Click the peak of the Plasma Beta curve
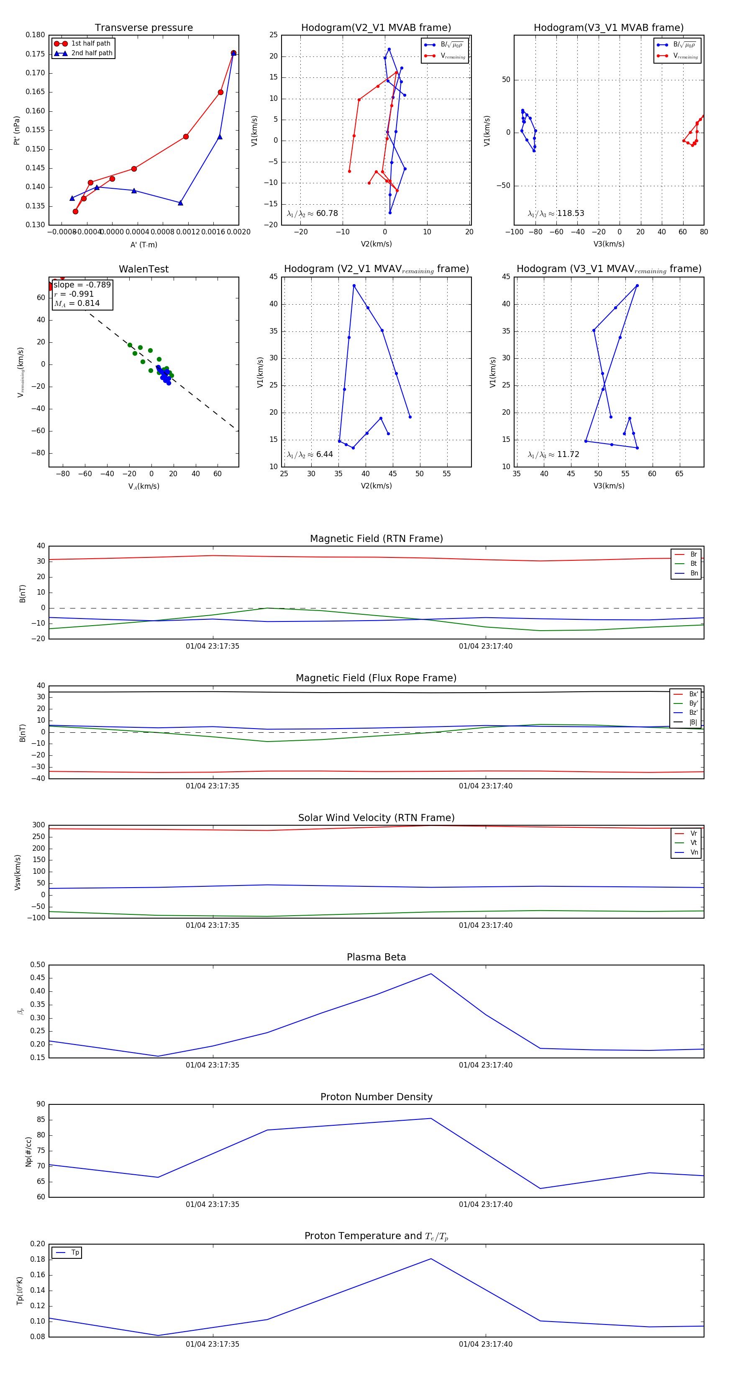The width and height of the screenshot is (753, 1381). pos(431,974)
